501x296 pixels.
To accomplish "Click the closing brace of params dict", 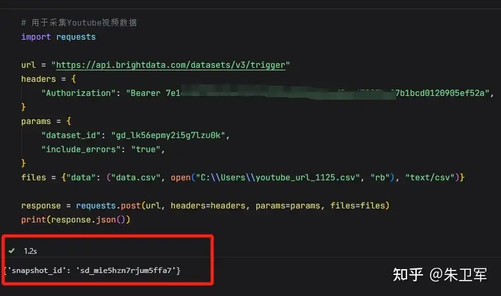I will pyautogui.click(x=23, y=164).
